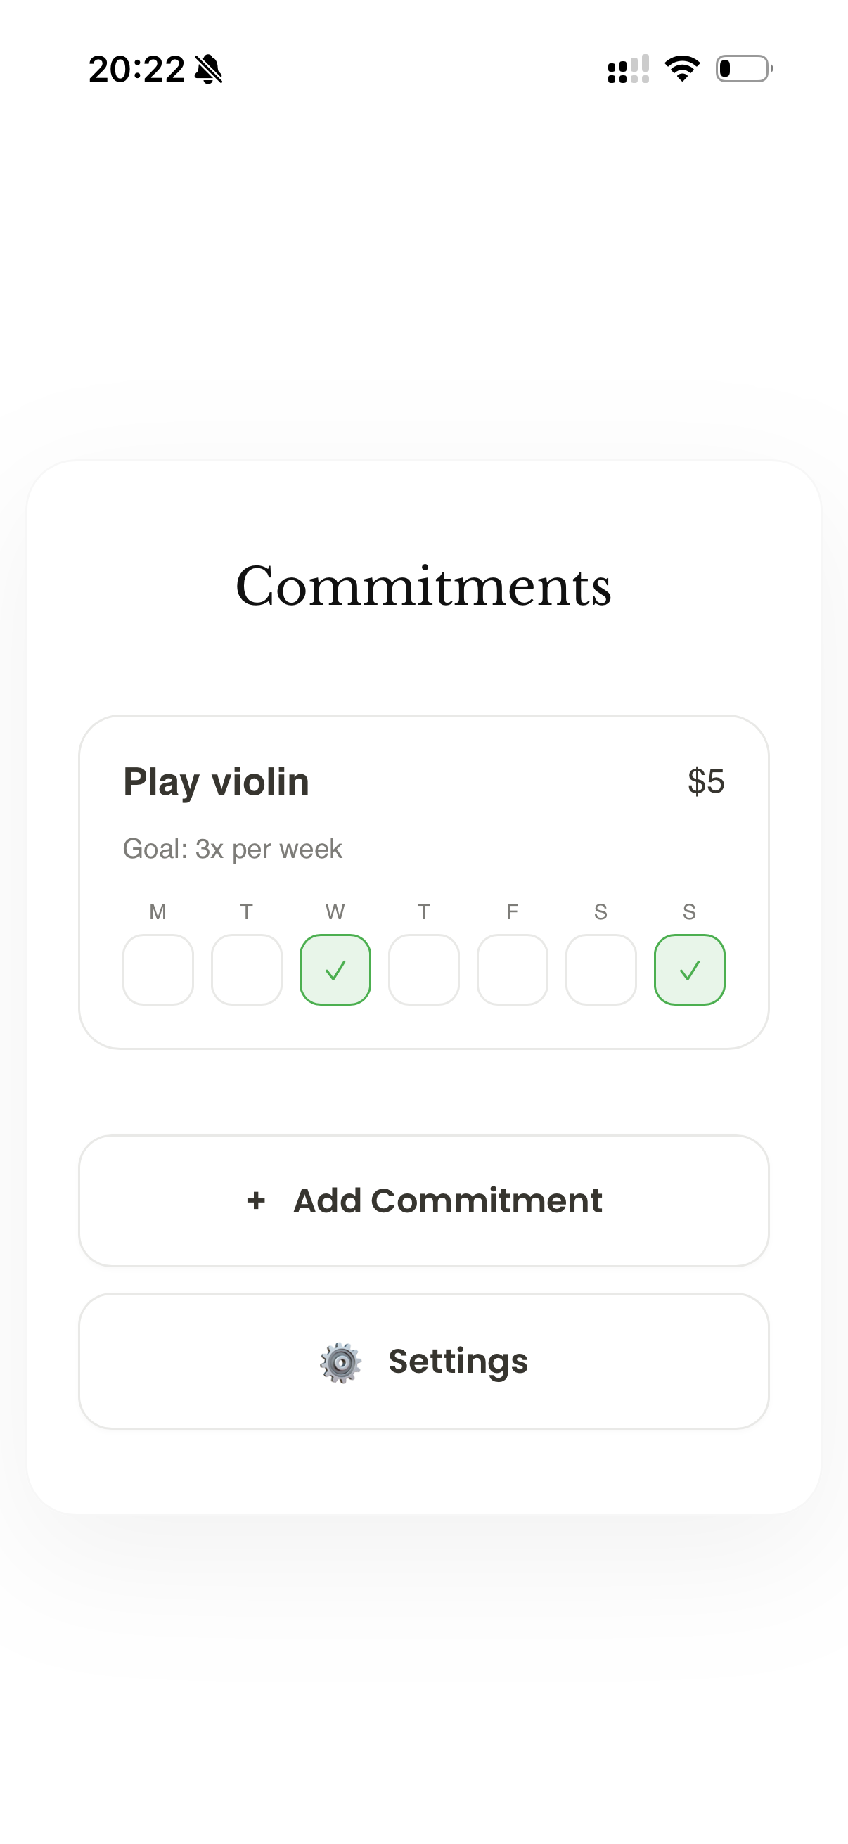Check the Saturday violin checkbox
848x1844 pixels.
pyautogui.click(x=601, y=970)
